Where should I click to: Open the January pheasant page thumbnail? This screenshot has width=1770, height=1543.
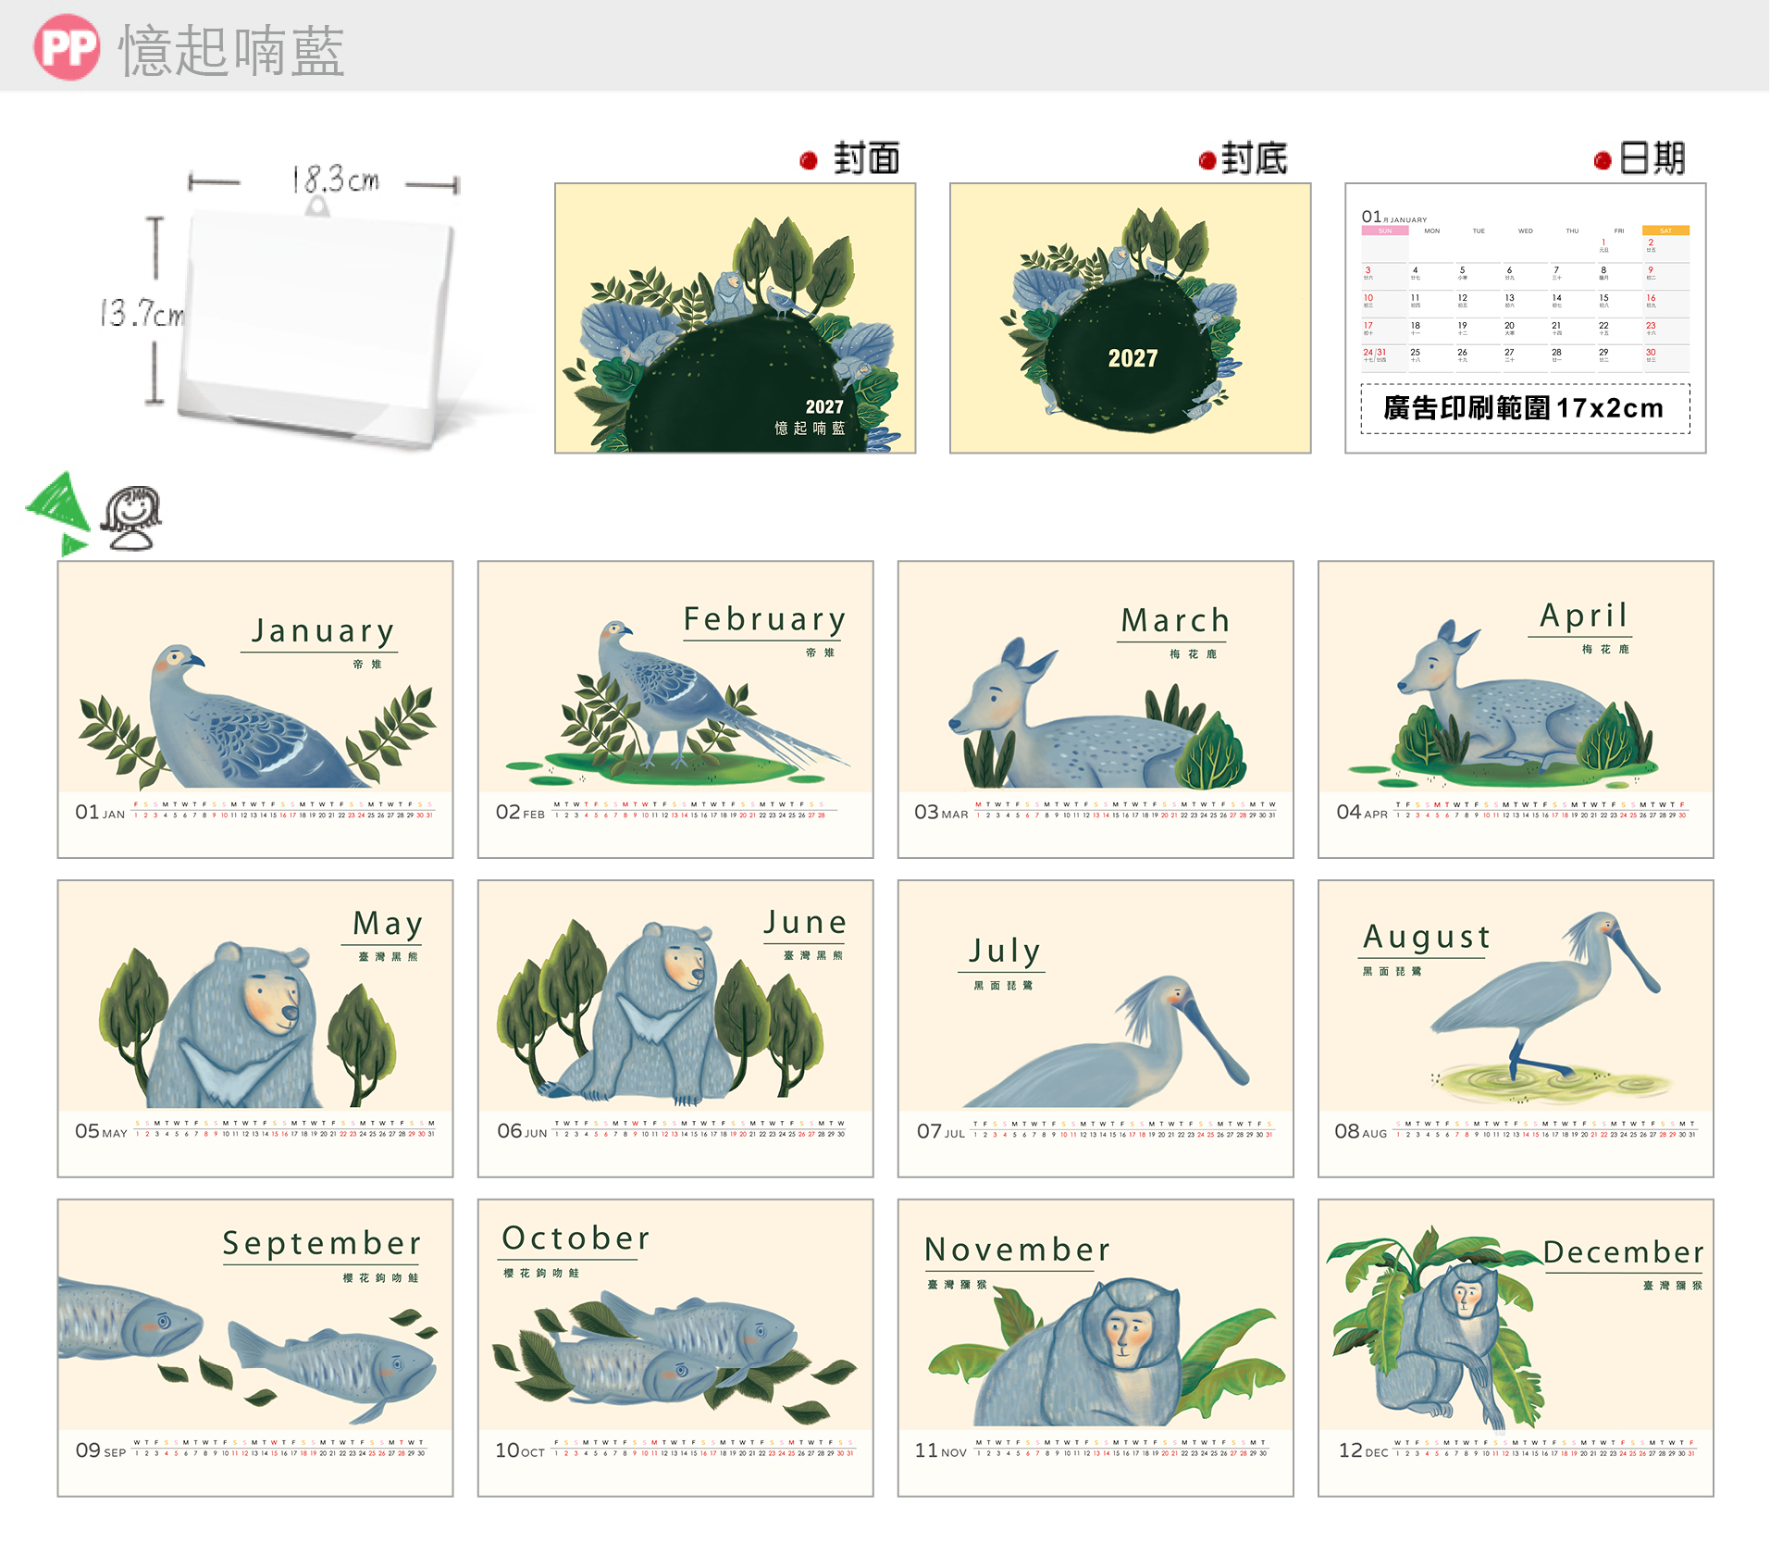(255, 709)
